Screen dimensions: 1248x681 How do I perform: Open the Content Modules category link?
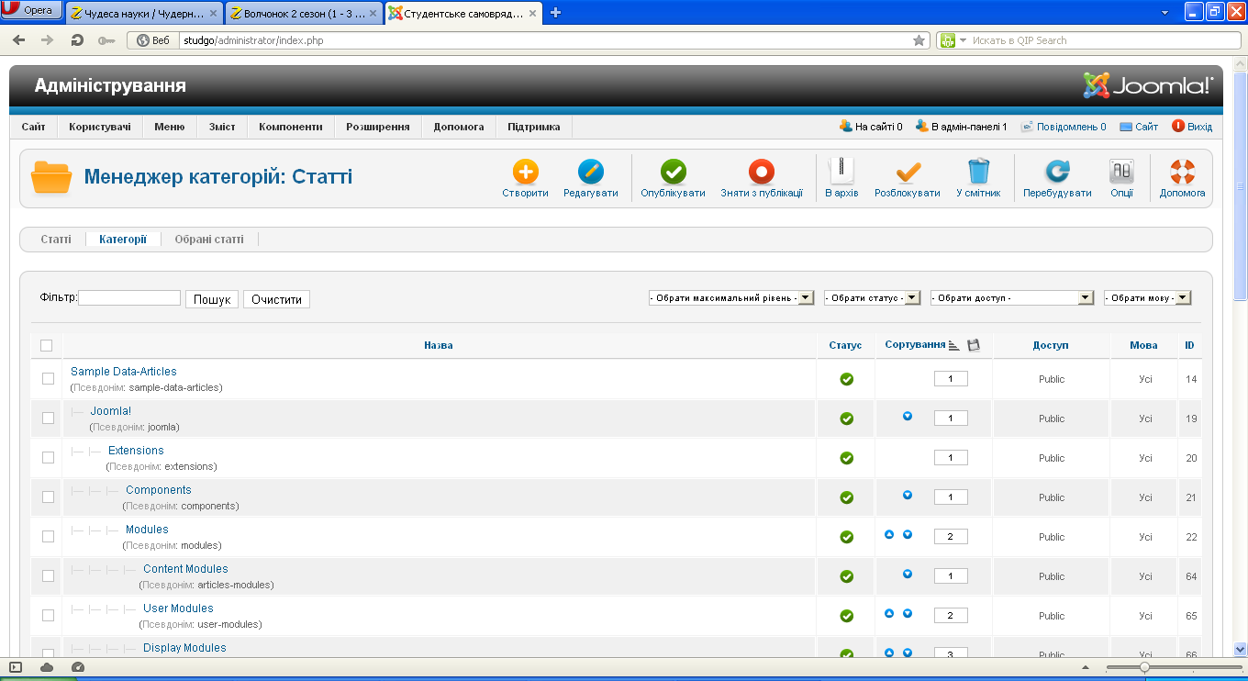pos(185,569)
